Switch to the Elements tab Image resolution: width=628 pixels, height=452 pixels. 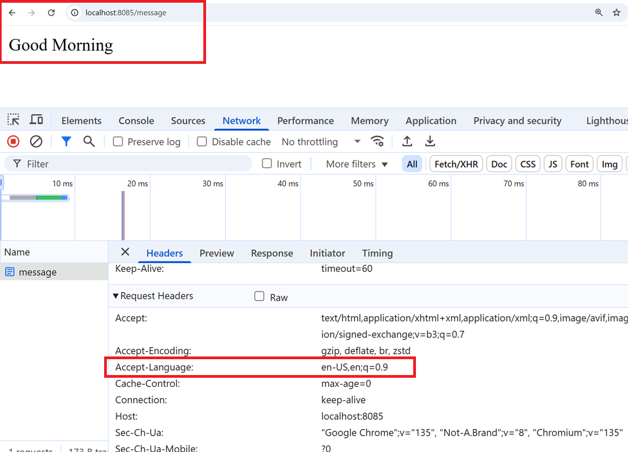(81, 121)
